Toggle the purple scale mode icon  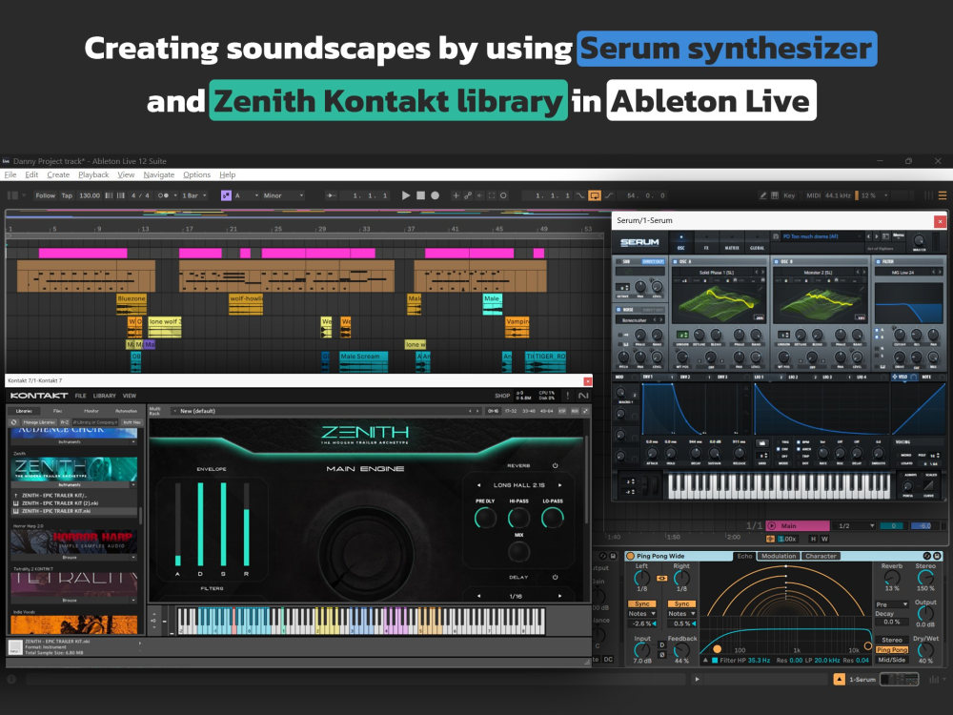(x=226, y=195)
